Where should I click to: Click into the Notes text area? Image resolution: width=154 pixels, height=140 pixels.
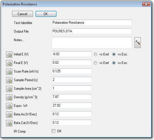pyautogui.click(x=92, y=43)
